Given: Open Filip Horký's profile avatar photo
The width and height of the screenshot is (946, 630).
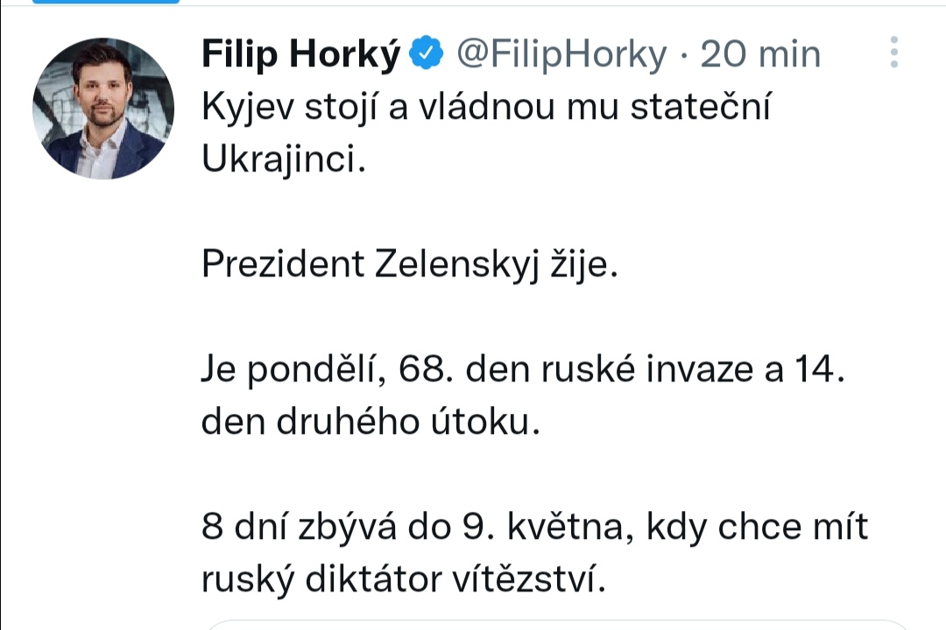Looking at the screenshot, I should click(x=103, y=108).
